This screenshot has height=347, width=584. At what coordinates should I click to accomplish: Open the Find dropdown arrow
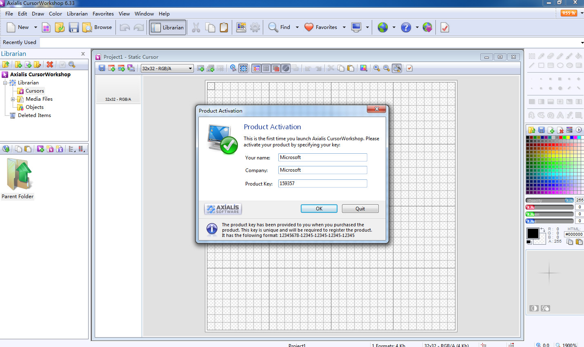point(297,27)
